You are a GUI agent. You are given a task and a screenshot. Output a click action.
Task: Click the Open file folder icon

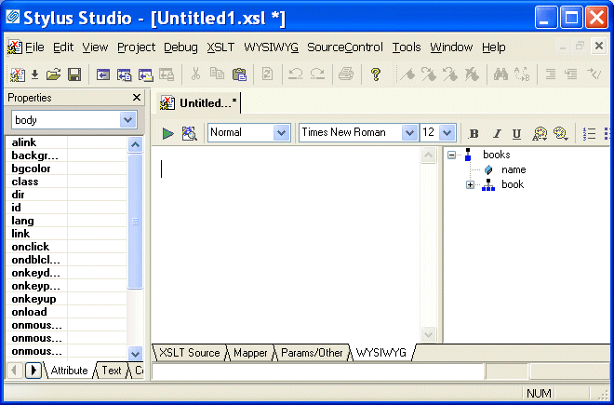[53, 74]
